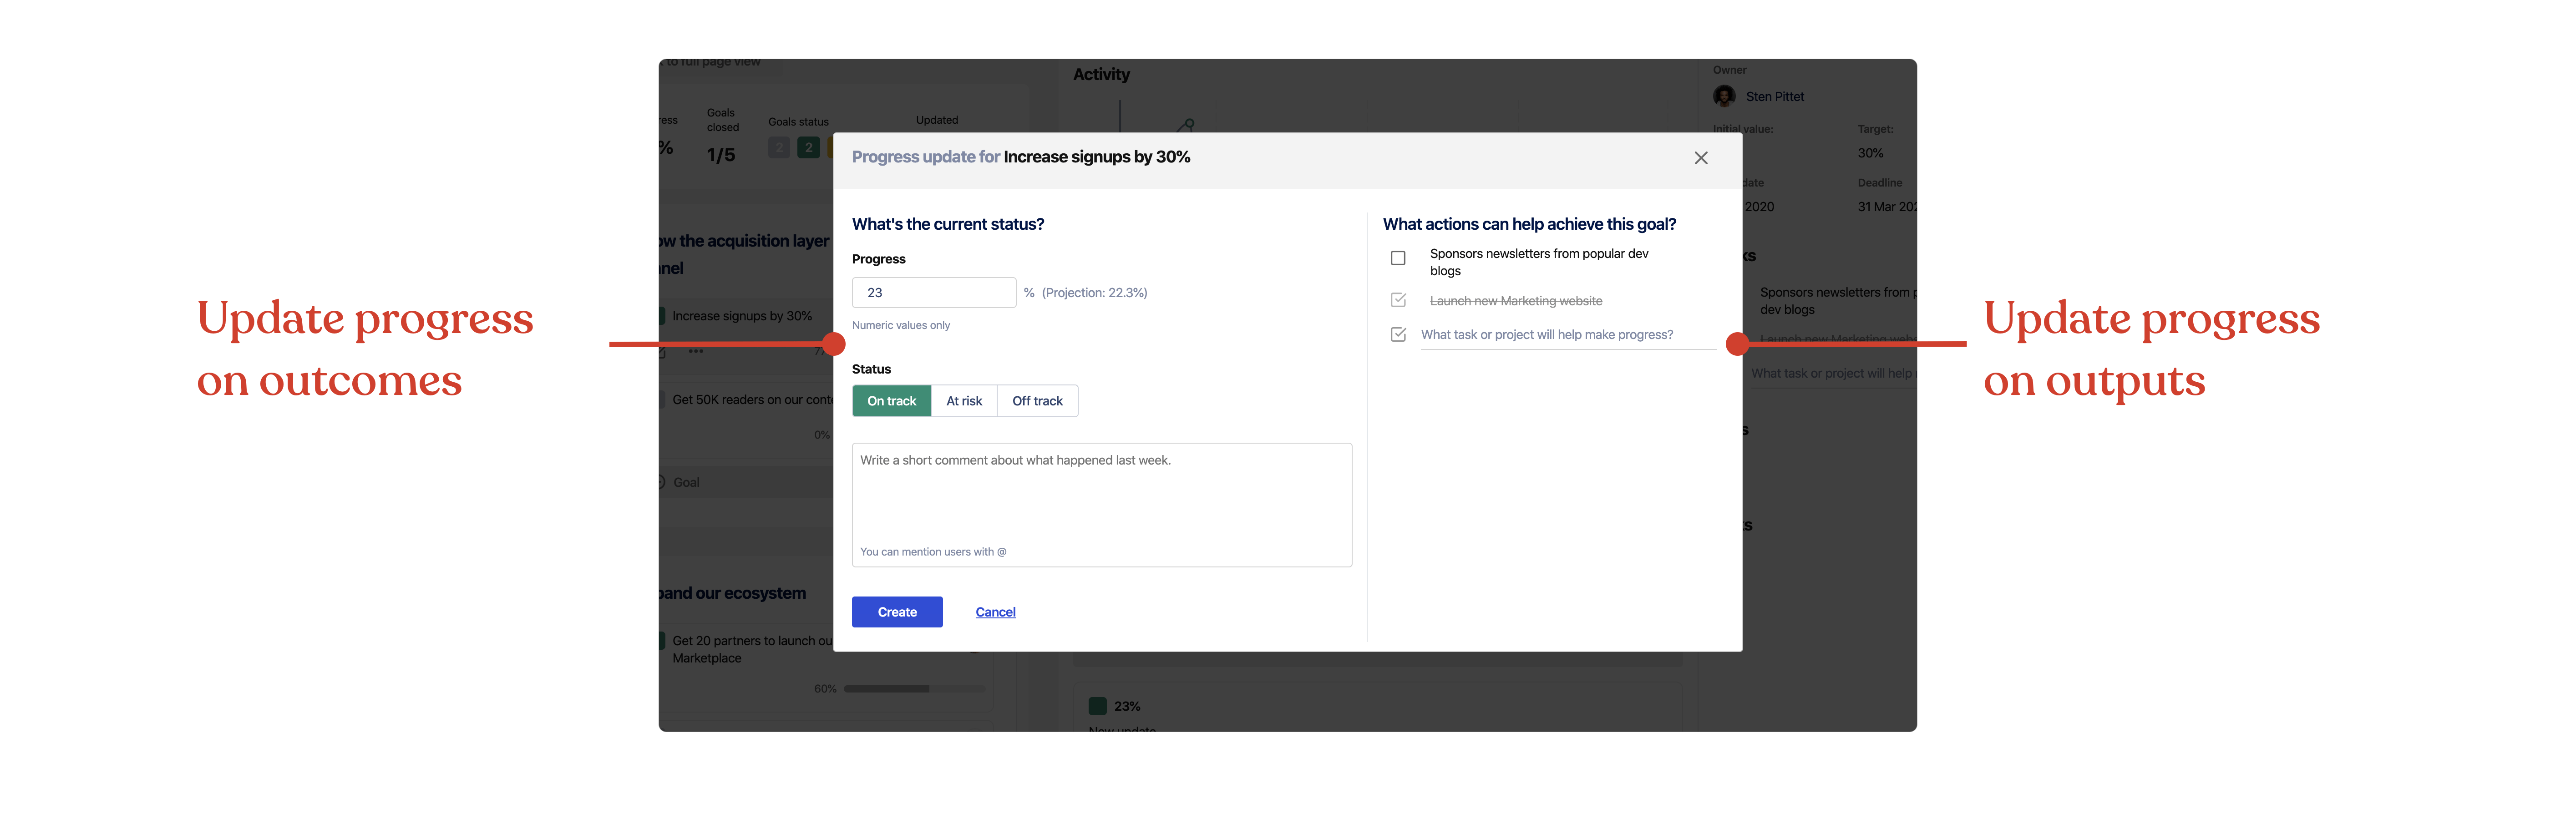Select the On track status

(891, 401)
